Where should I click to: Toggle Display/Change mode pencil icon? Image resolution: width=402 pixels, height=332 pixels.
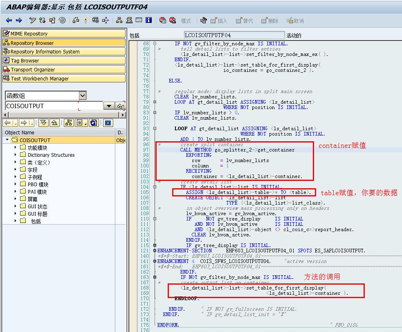(32, 20)
